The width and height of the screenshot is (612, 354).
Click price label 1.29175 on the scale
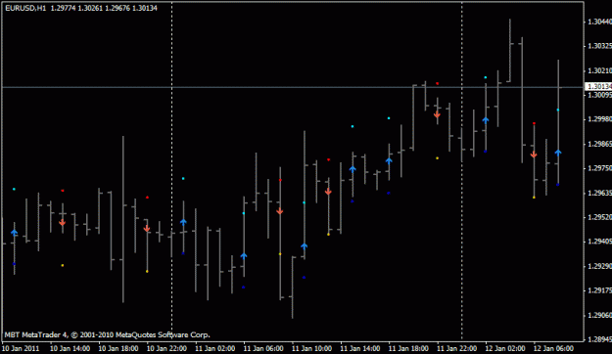tap(599, 290)
